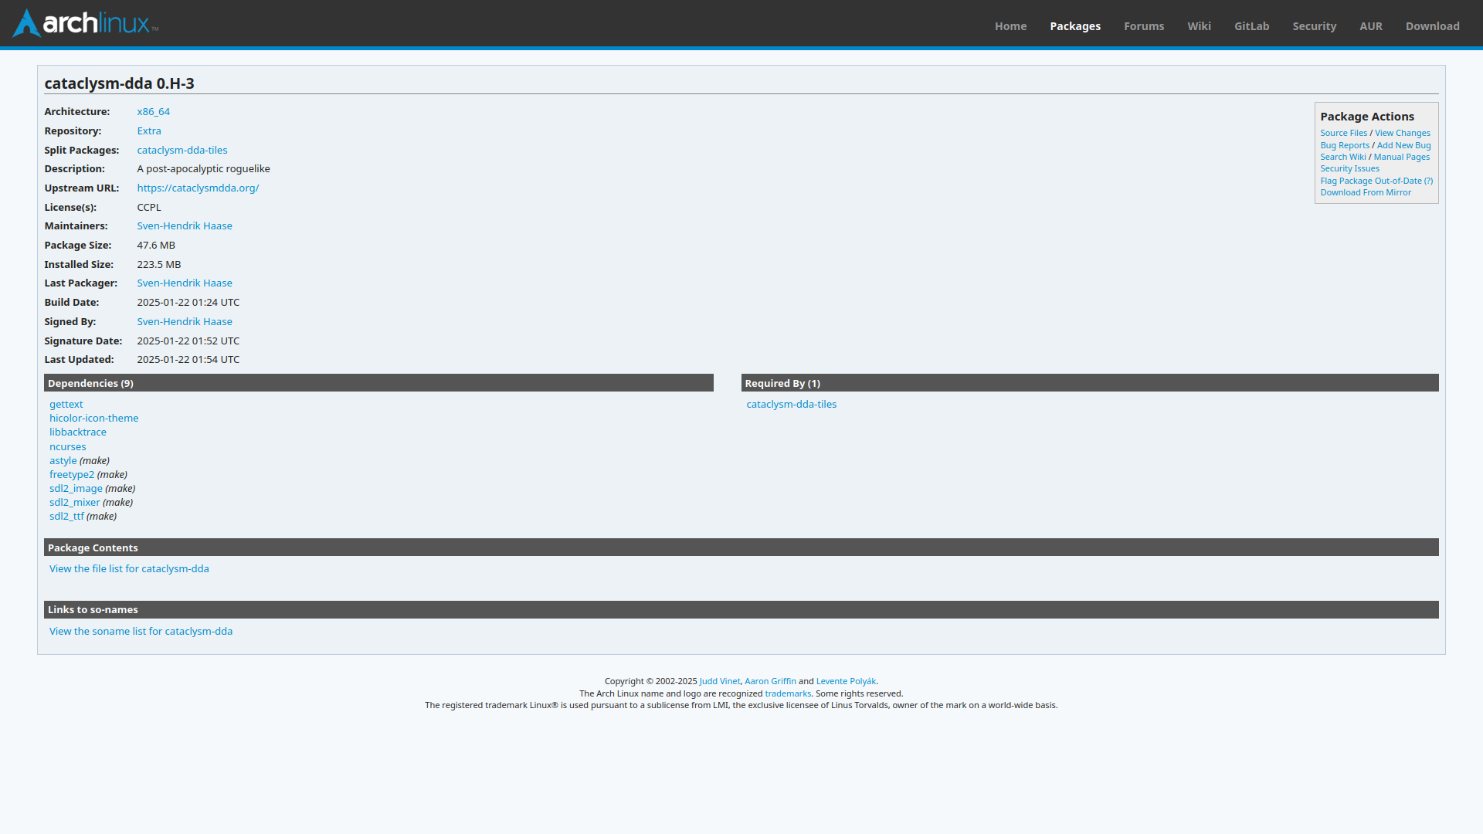Open cataclysm-dda-tiles under Required By

[x=791, y=405]
